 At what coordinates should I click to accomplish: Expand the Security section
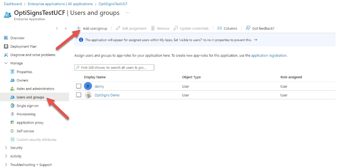tap(6, 148)
